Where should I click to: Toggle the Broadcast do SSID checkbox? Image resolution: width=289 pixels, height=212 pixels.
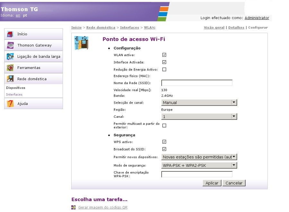pos(164,149)
